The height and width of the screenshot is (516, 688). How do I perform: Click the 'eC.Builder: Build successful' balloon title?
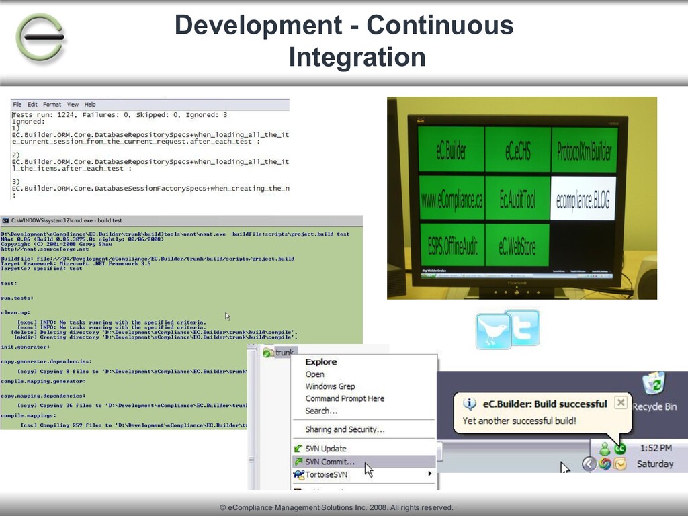click(x=545, y=404)
